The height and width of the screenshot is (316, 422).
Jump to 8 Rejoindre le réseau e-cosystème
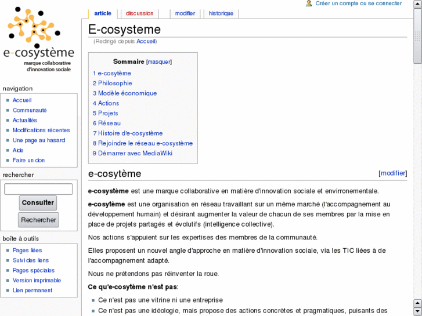[143, 143]
